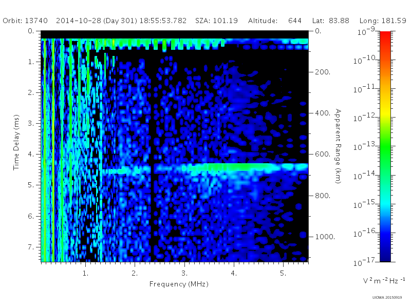Click the UIOWA 20150919 credit text
Viewport: 411px width, 308px height.
pyautogui.click(x=387, y=298)
